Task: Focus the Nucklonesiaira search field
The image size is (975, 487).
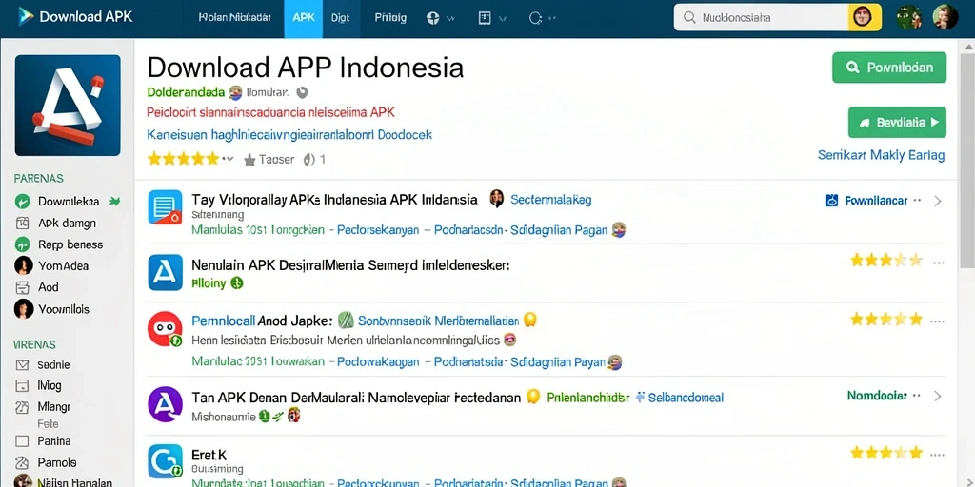Action: (762, 17)
